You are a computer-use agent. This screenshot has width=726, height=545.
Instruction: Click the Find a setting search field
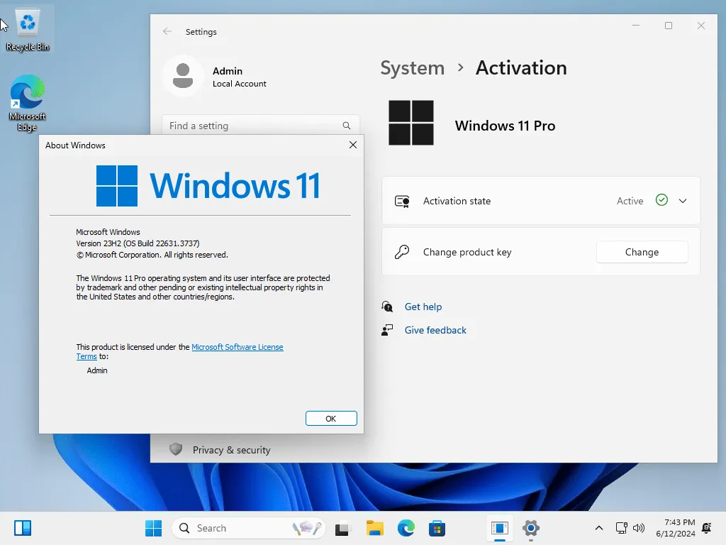click(x=261, y=126)
